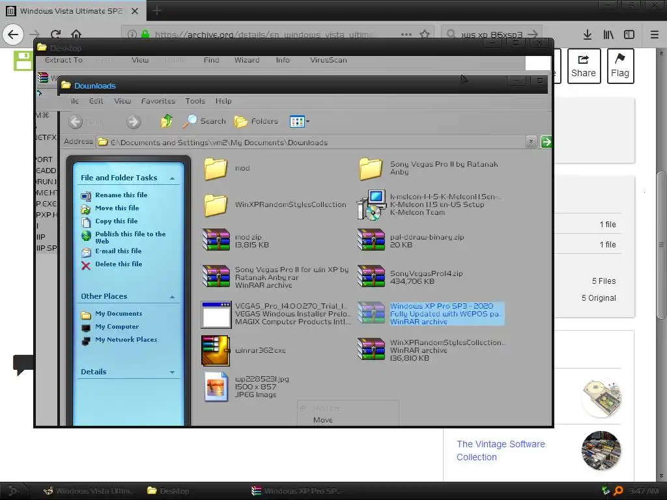This screenshot has width=667, height=500.
Task: Select the VEGAS_Pro_14 Trial installer icon
Action: [216, 314]
